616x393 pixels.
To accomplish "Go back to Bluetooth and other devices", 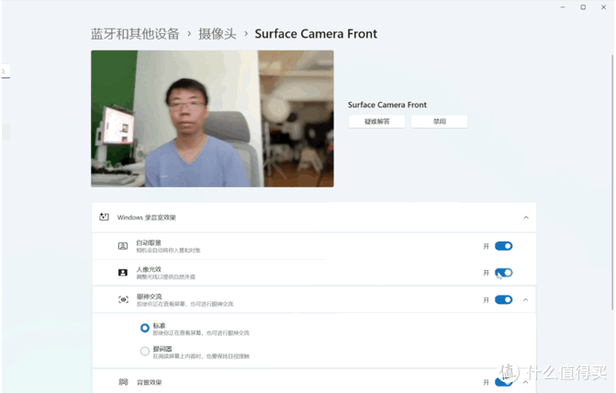I will (135, 34).
